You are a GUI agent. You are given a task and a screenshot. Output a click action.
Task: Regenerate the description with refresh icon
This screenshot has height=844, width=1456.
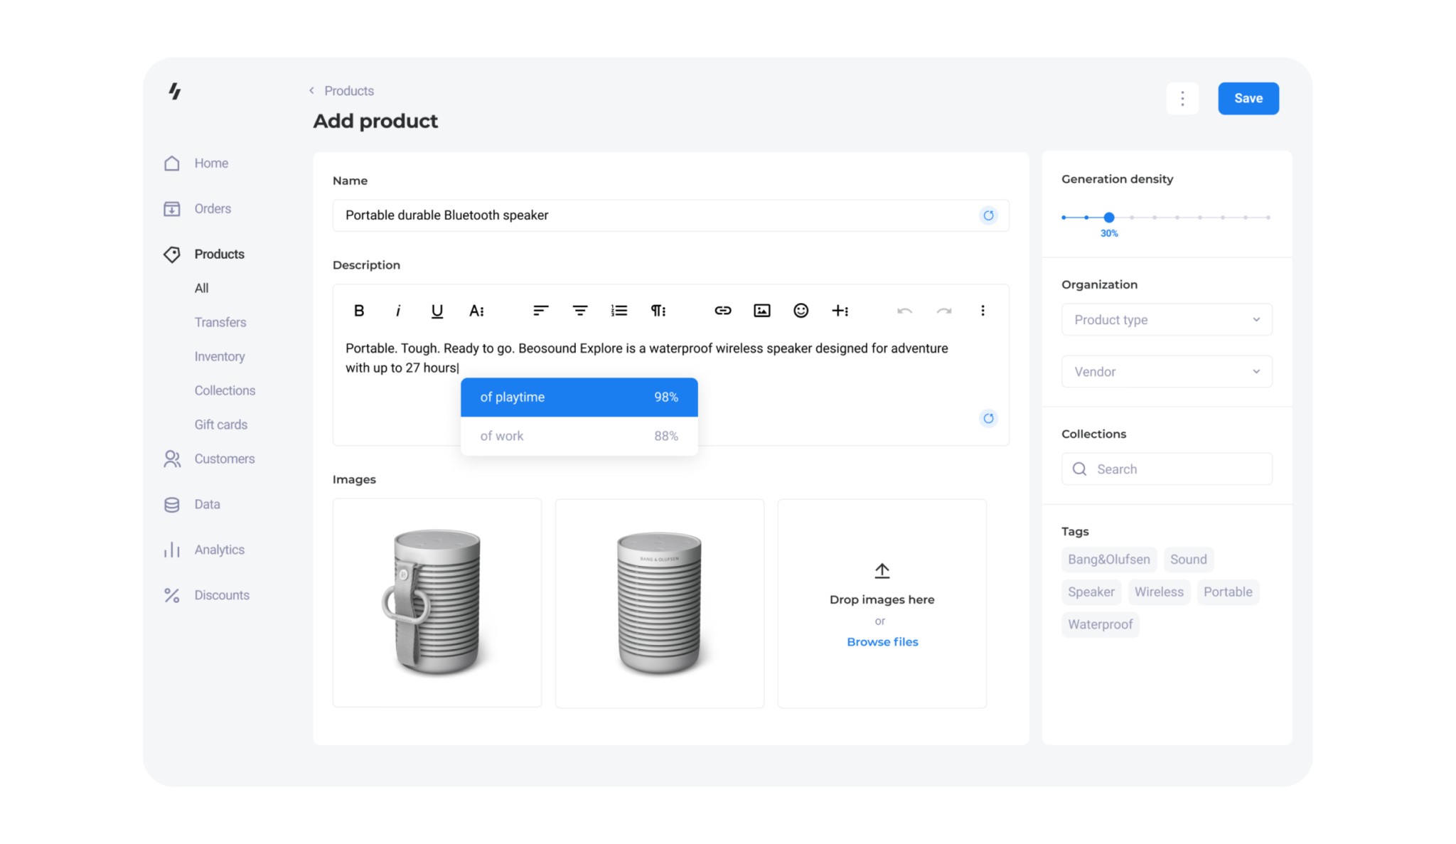988,418
